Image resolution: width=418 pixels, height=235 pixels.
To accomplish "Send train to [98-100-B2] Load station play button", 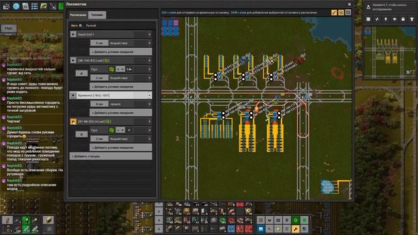I will (73, 61).
